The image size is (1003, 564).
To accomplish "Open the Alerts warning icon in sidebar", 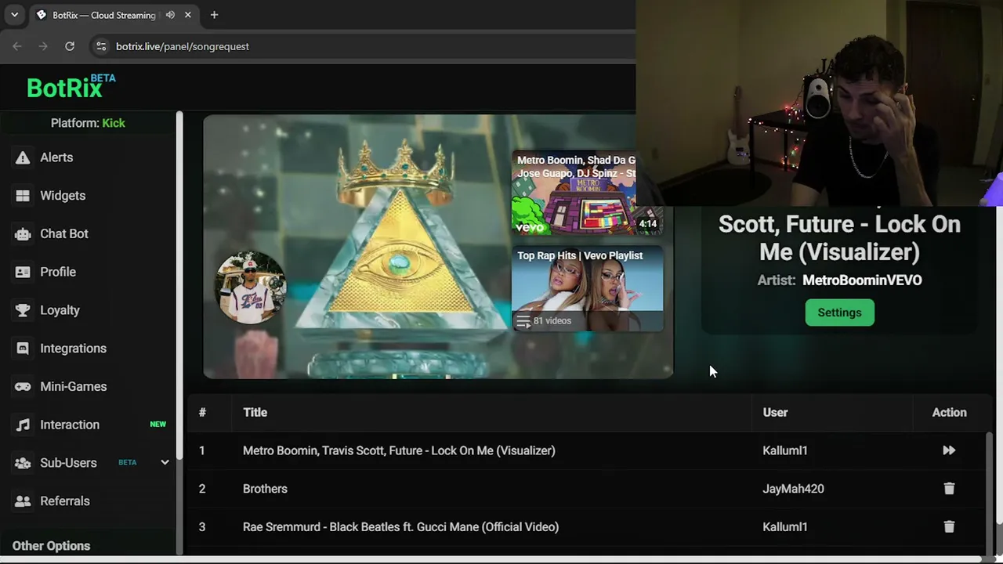I will point(23,157).
